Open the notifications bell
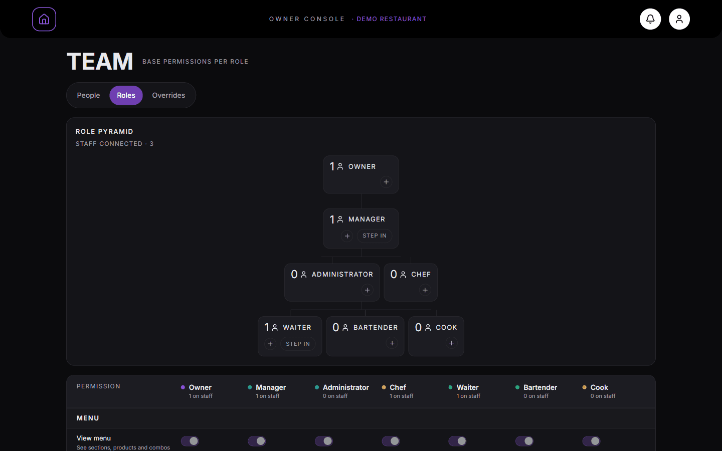 click(x=650, y=19)
